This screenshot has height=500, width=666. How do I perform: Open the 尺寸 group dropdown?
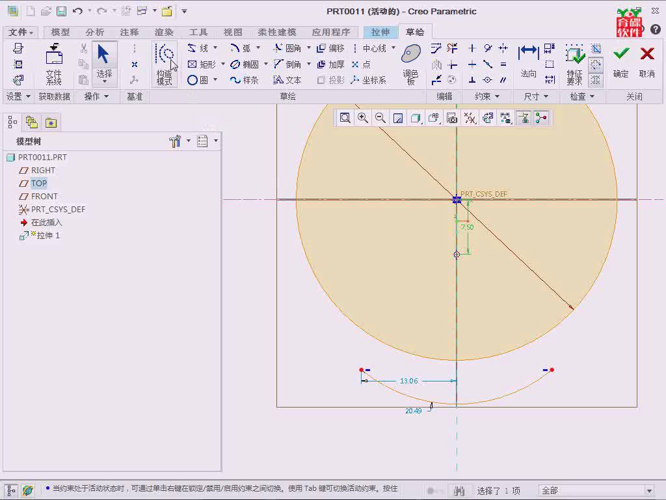click(536, 96)
